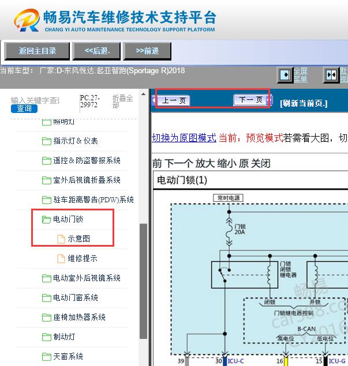
Task: Open the 全屏菜单 link text
Action: click(x=300, y=75)
